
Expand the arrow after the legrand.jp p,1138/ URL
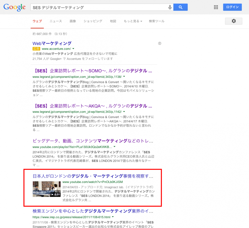point(124,77)
